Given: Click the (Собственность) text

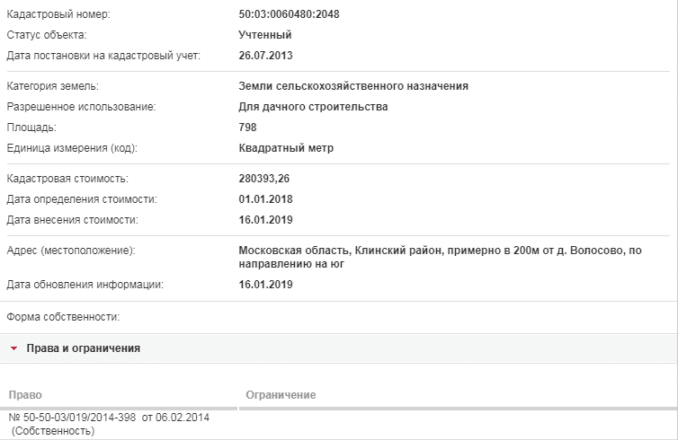Looking at the screenshot, I should (53, 431).
